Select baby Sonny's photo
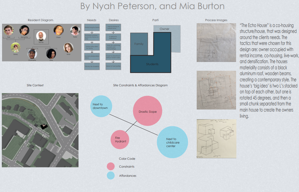299x192 pixels. (x=15, y=48)
